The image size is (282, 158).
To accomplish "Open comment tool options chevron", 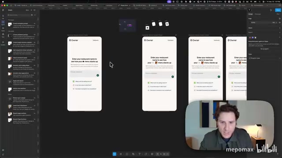I will (149, 154).
